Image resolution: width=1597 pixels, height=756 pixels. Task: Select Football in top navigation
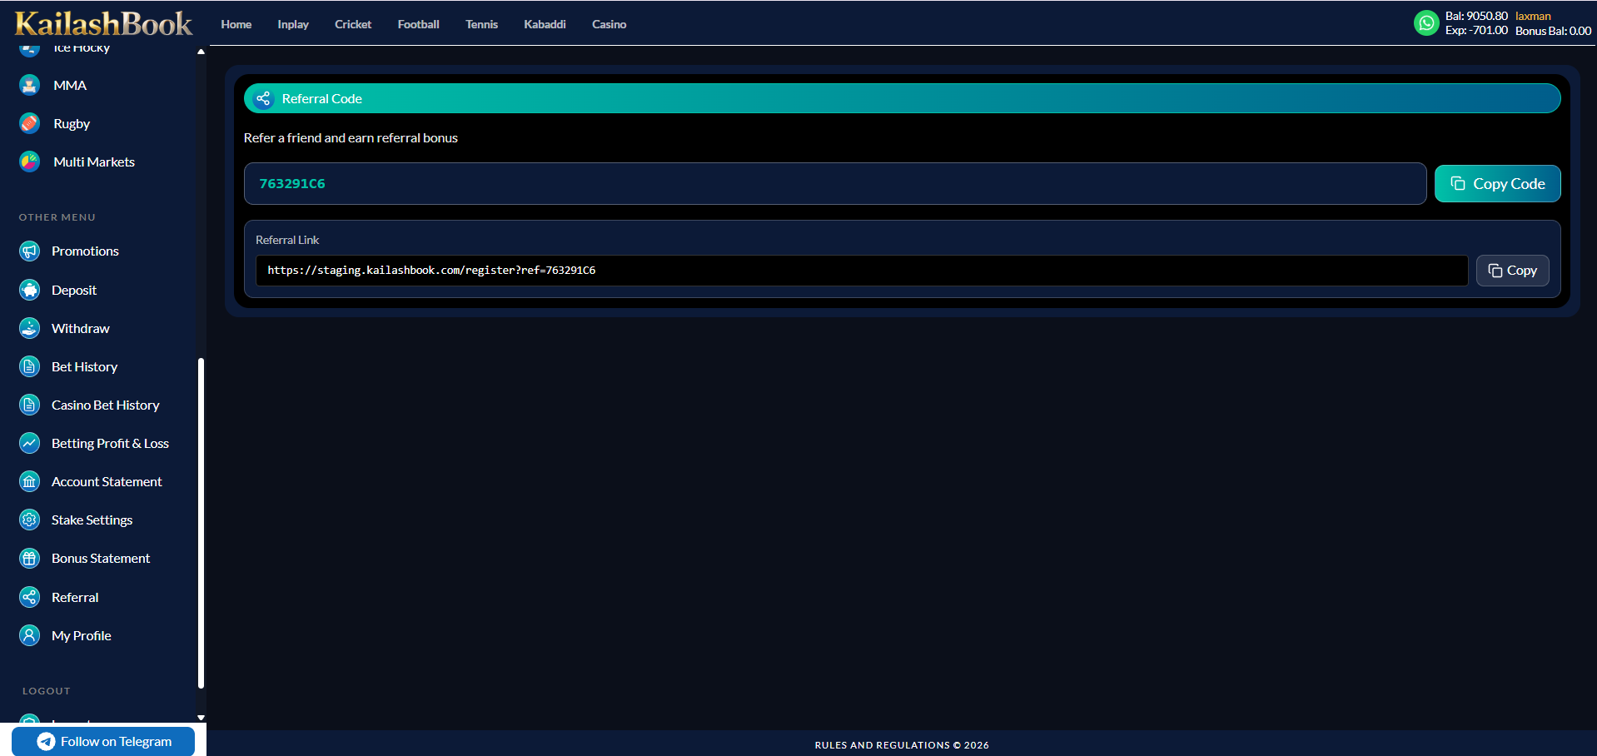(x=418, y=24)
